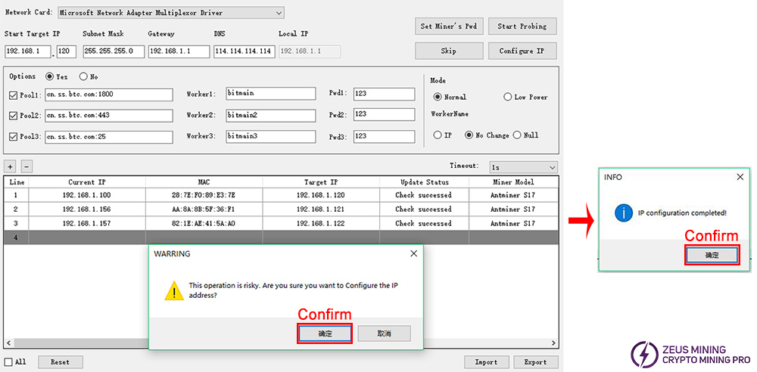Click the minus button to remove a line
This screenshot has width=757, height=372.
(26, 166)
